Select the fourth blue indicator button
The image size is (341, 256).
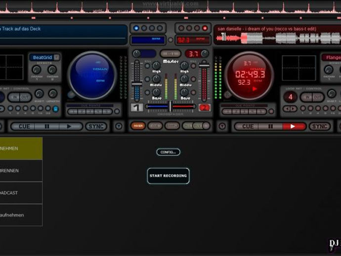coord(160,28)
